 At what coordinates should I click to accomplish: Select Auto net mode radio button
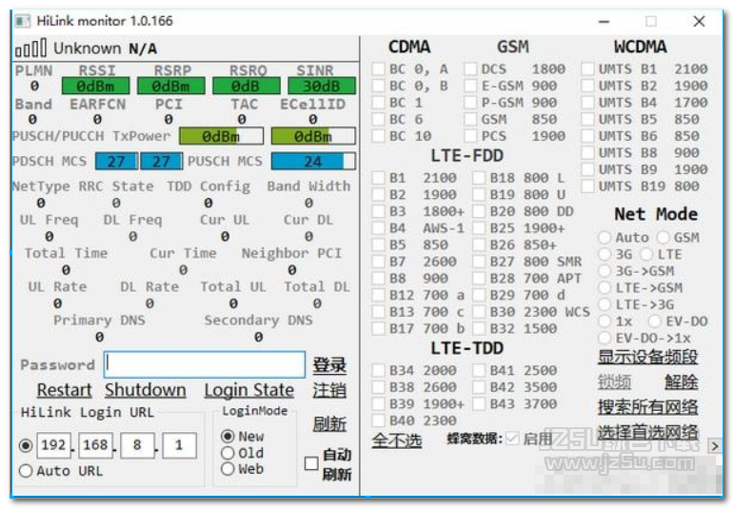605,237
